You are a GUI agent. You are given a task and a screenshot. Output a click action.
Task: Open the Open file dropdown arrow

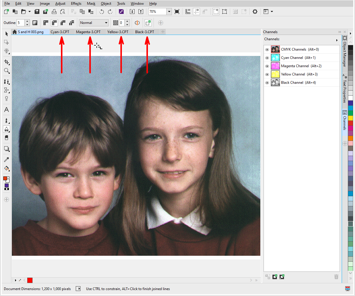pyautogui.click(x=30, y=11)
